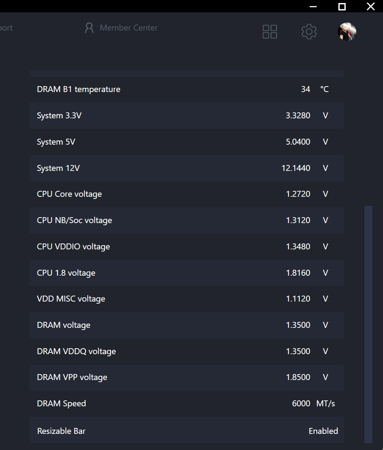The image size is (383, 450).
Task: Select CPU NB/Soc voltage entry
Action: [187, 220]
